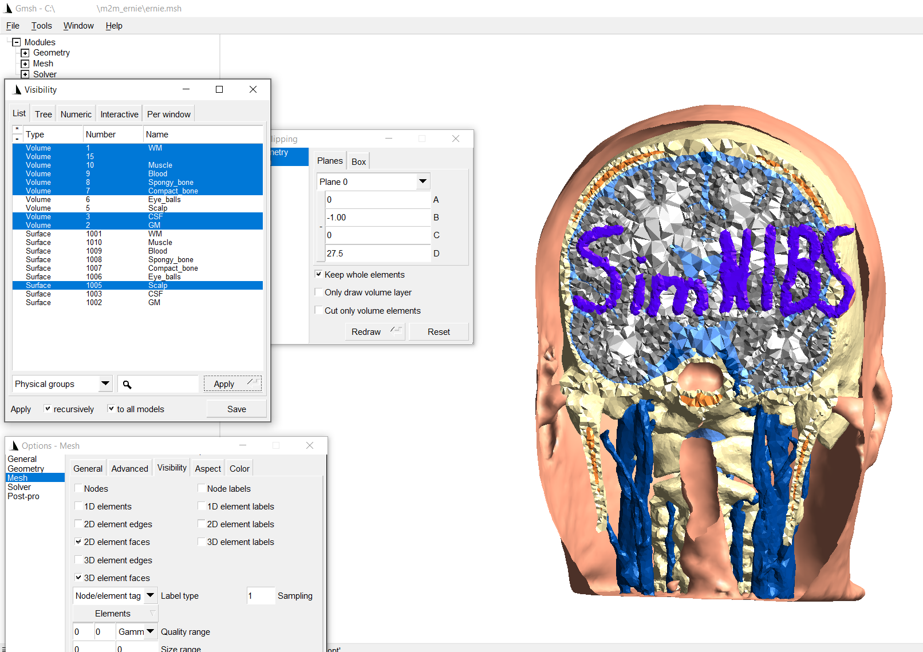Switch to the Per window tab
923x652 pixels.
169,114
